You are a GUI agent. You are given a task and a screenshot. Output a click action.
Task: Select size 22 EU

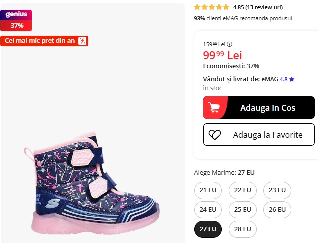click(243, 190)
